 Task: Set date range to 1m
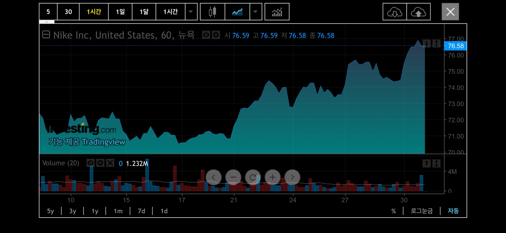tap(118, 211)
